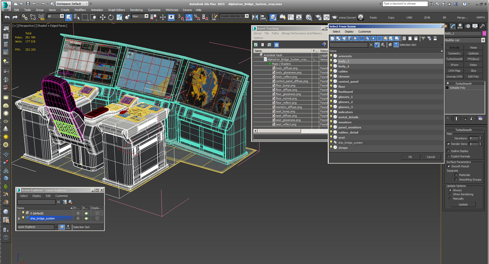Choose the Select and Rotate tool
489x264 pixels.
click(x=111, y=17)
